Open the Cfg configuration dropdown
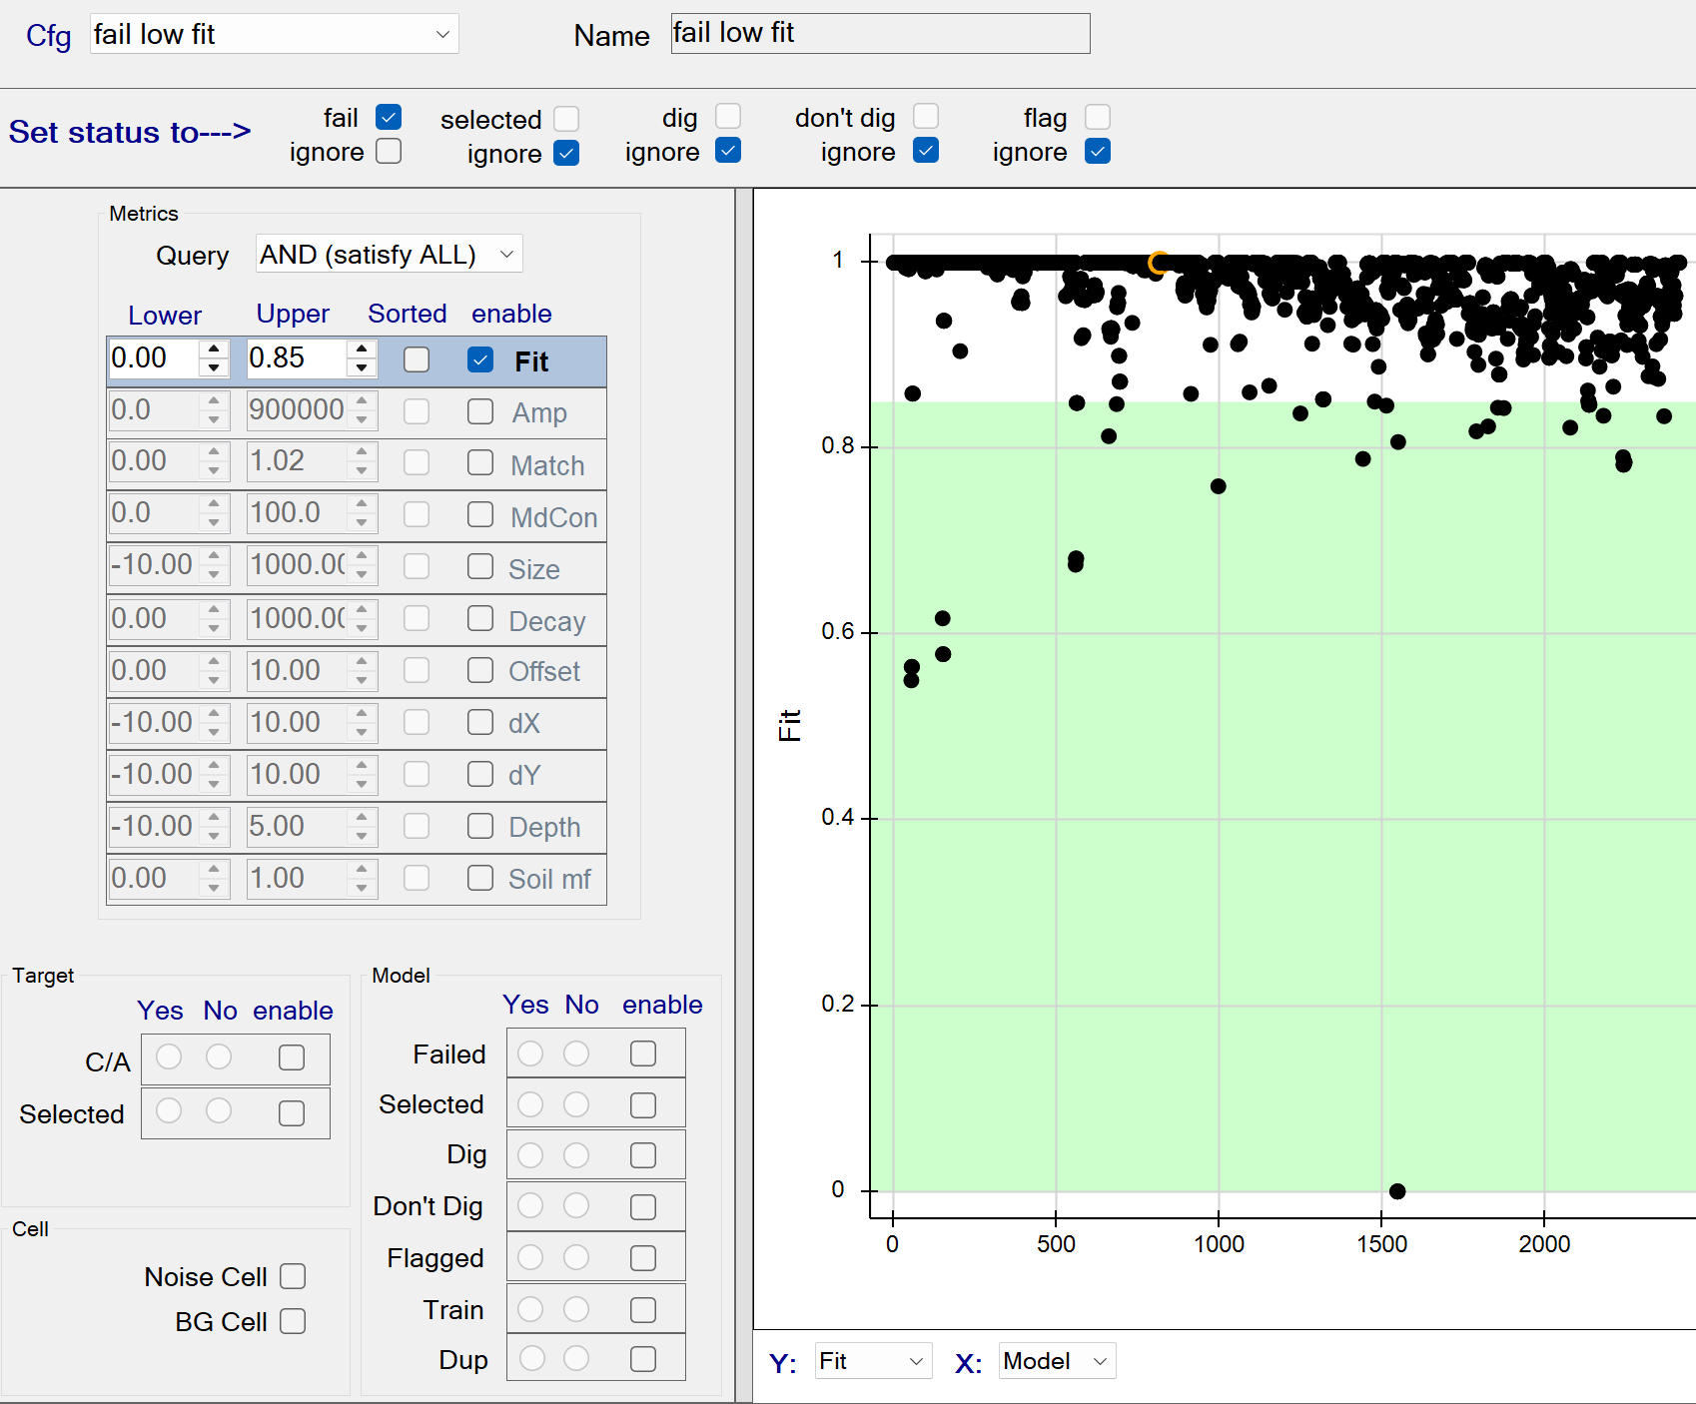Viewport: 1696px width, 1404px height. click(274, 34)
